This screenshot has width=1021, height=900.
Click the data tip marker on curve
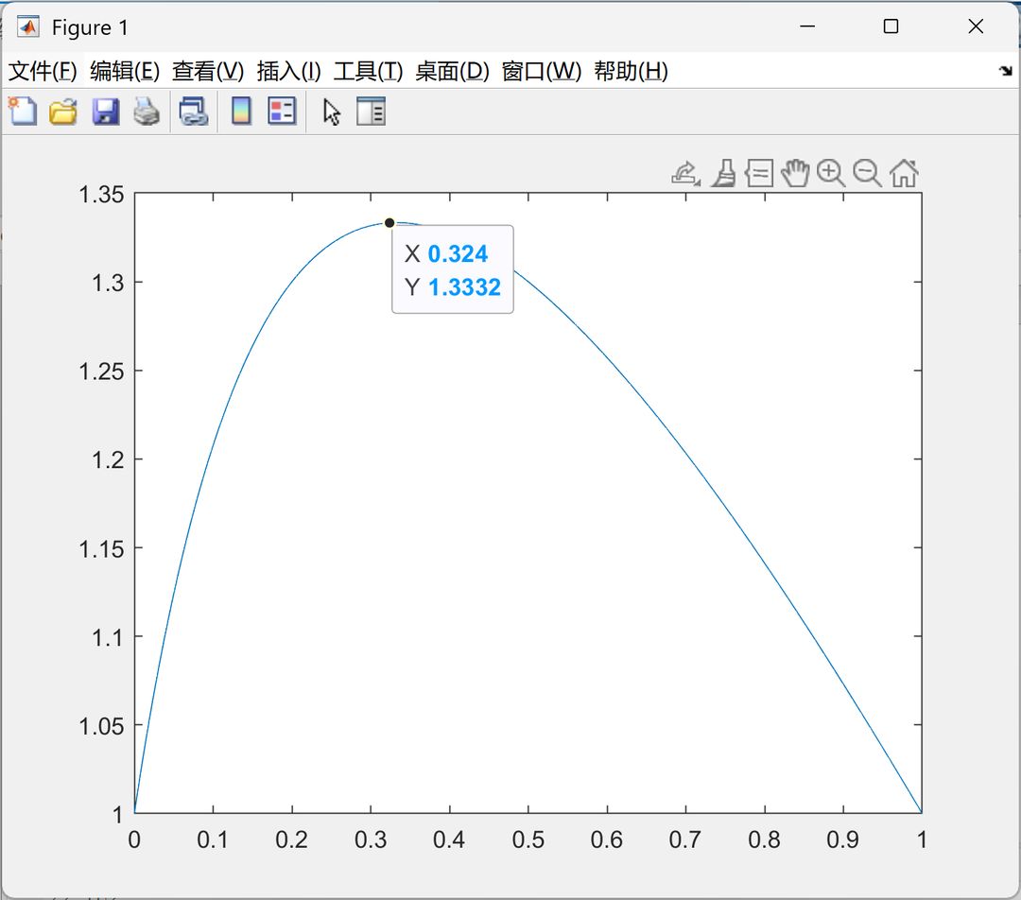389,223
